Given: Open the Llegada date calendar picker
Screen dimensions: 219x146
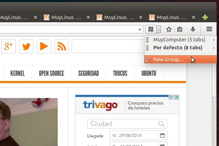Looking at the screenshot, I should [x=162, y=135].
